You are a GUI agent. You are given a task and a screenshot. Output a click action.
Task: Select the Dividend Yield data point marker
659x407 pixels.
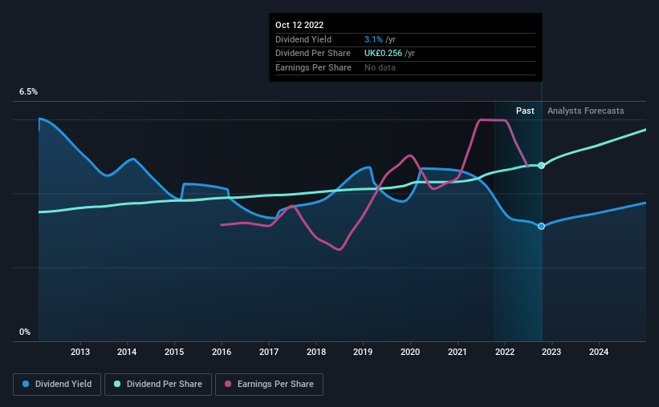click(x=541, y=226)
